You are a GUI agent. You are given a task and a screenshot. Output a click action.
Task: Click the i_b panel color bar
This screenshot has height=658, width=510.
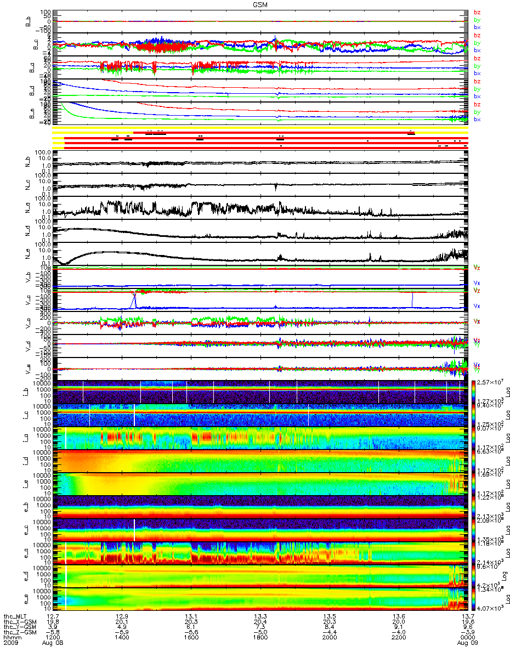pos(474,392)
